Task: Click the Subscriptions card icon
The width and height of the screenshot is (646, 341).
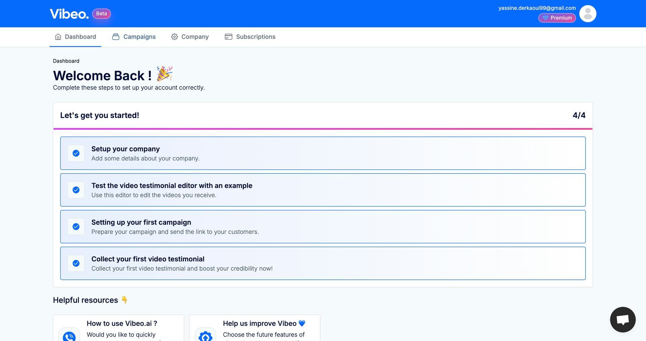Action: click(x=228, y=37)
